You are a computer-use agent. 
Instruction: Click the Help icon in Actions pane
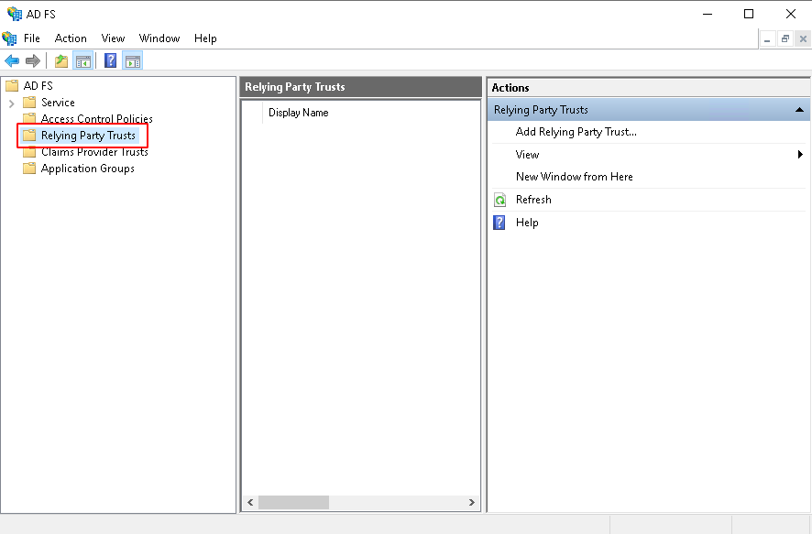(499, 223)
